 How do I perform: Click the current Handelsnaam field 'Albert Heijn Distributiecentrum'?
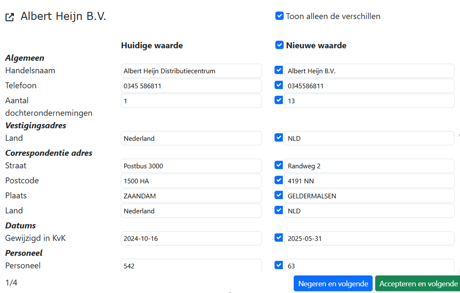coord(191,71)
